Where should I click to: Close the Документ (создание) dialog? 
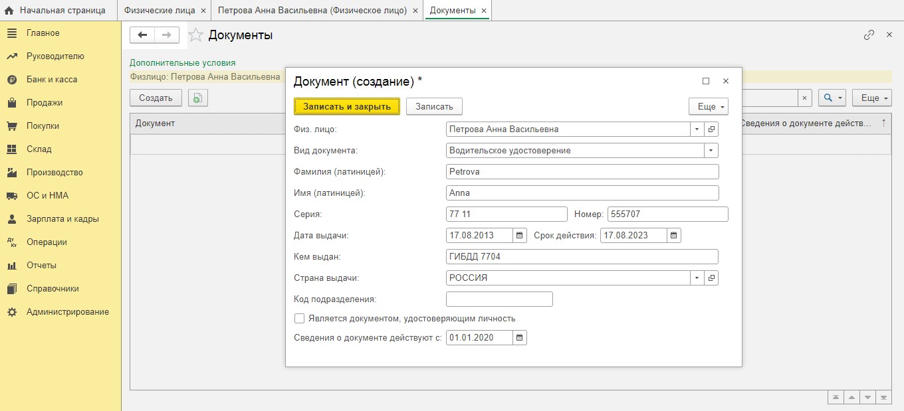(x=726, y=81)
